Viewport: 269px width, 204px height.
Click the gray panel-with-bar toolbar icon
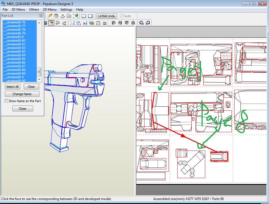pyautogui.click(x=69, y=16)
